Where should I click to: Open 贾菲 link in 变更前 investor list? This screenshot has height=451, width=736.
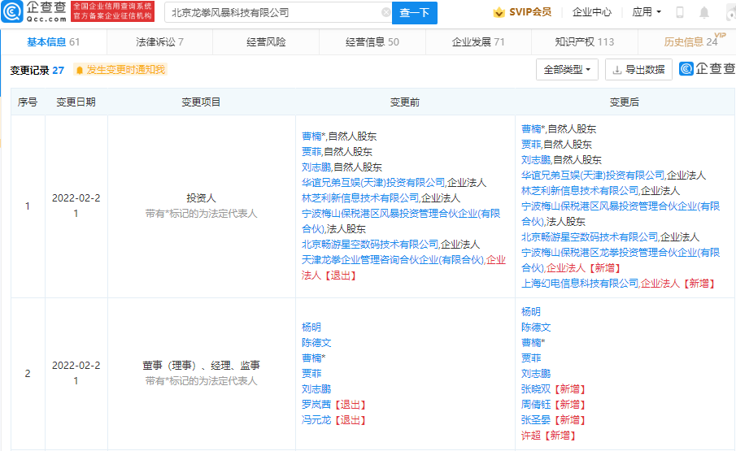point(311,152)
